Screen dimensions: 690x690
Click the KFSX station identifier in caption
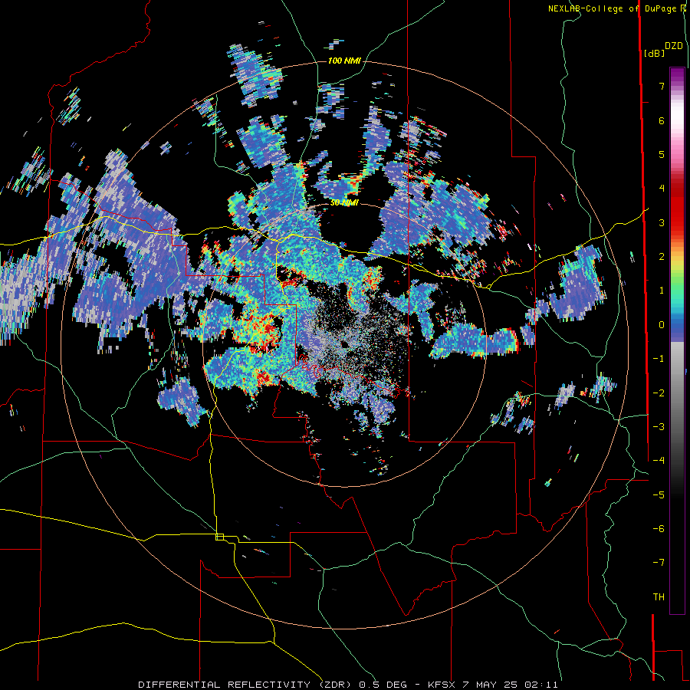tap(442, 685)
